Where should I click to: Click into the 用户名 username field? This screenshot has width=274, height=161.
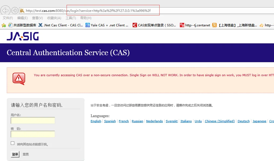33,120
